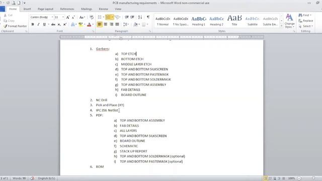Click the Format Painter button
Screen dimensions: 322x181
(x=16, y=26)
